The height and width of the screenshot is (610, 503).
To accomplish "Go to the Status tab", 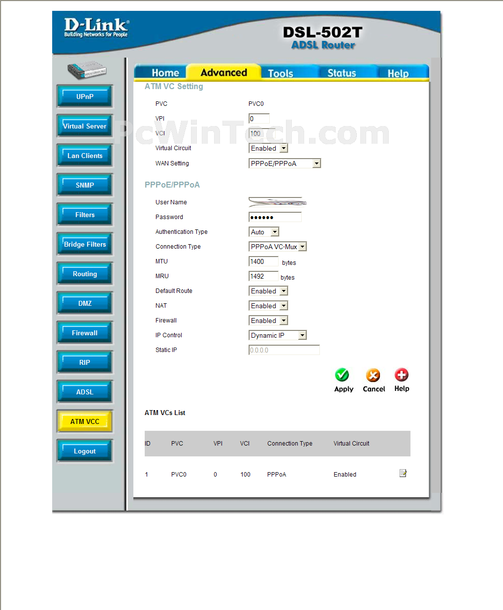I will 342,73.
